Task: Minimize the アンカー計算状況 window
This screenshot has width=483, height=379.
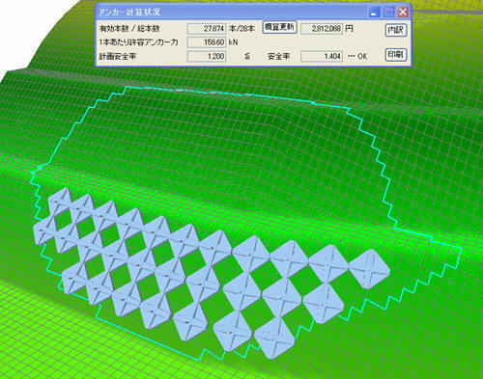Action: [374, 13]
